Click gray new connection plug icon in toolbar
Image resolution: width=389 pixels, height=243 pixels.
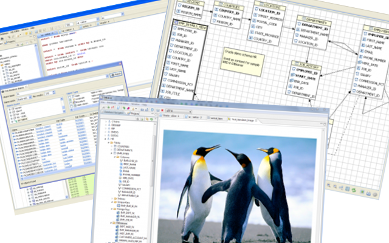click(104, 108)
